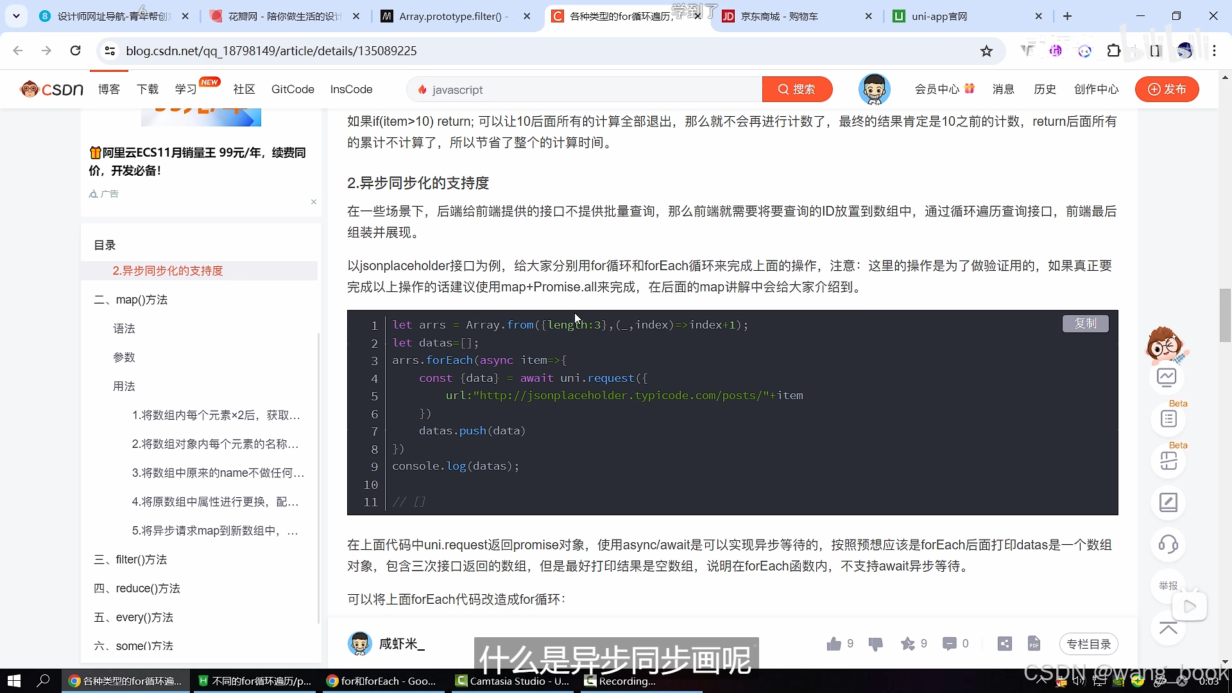1232x693 pixels.
Task: Reload the current page
Action: tap(75, 51)
